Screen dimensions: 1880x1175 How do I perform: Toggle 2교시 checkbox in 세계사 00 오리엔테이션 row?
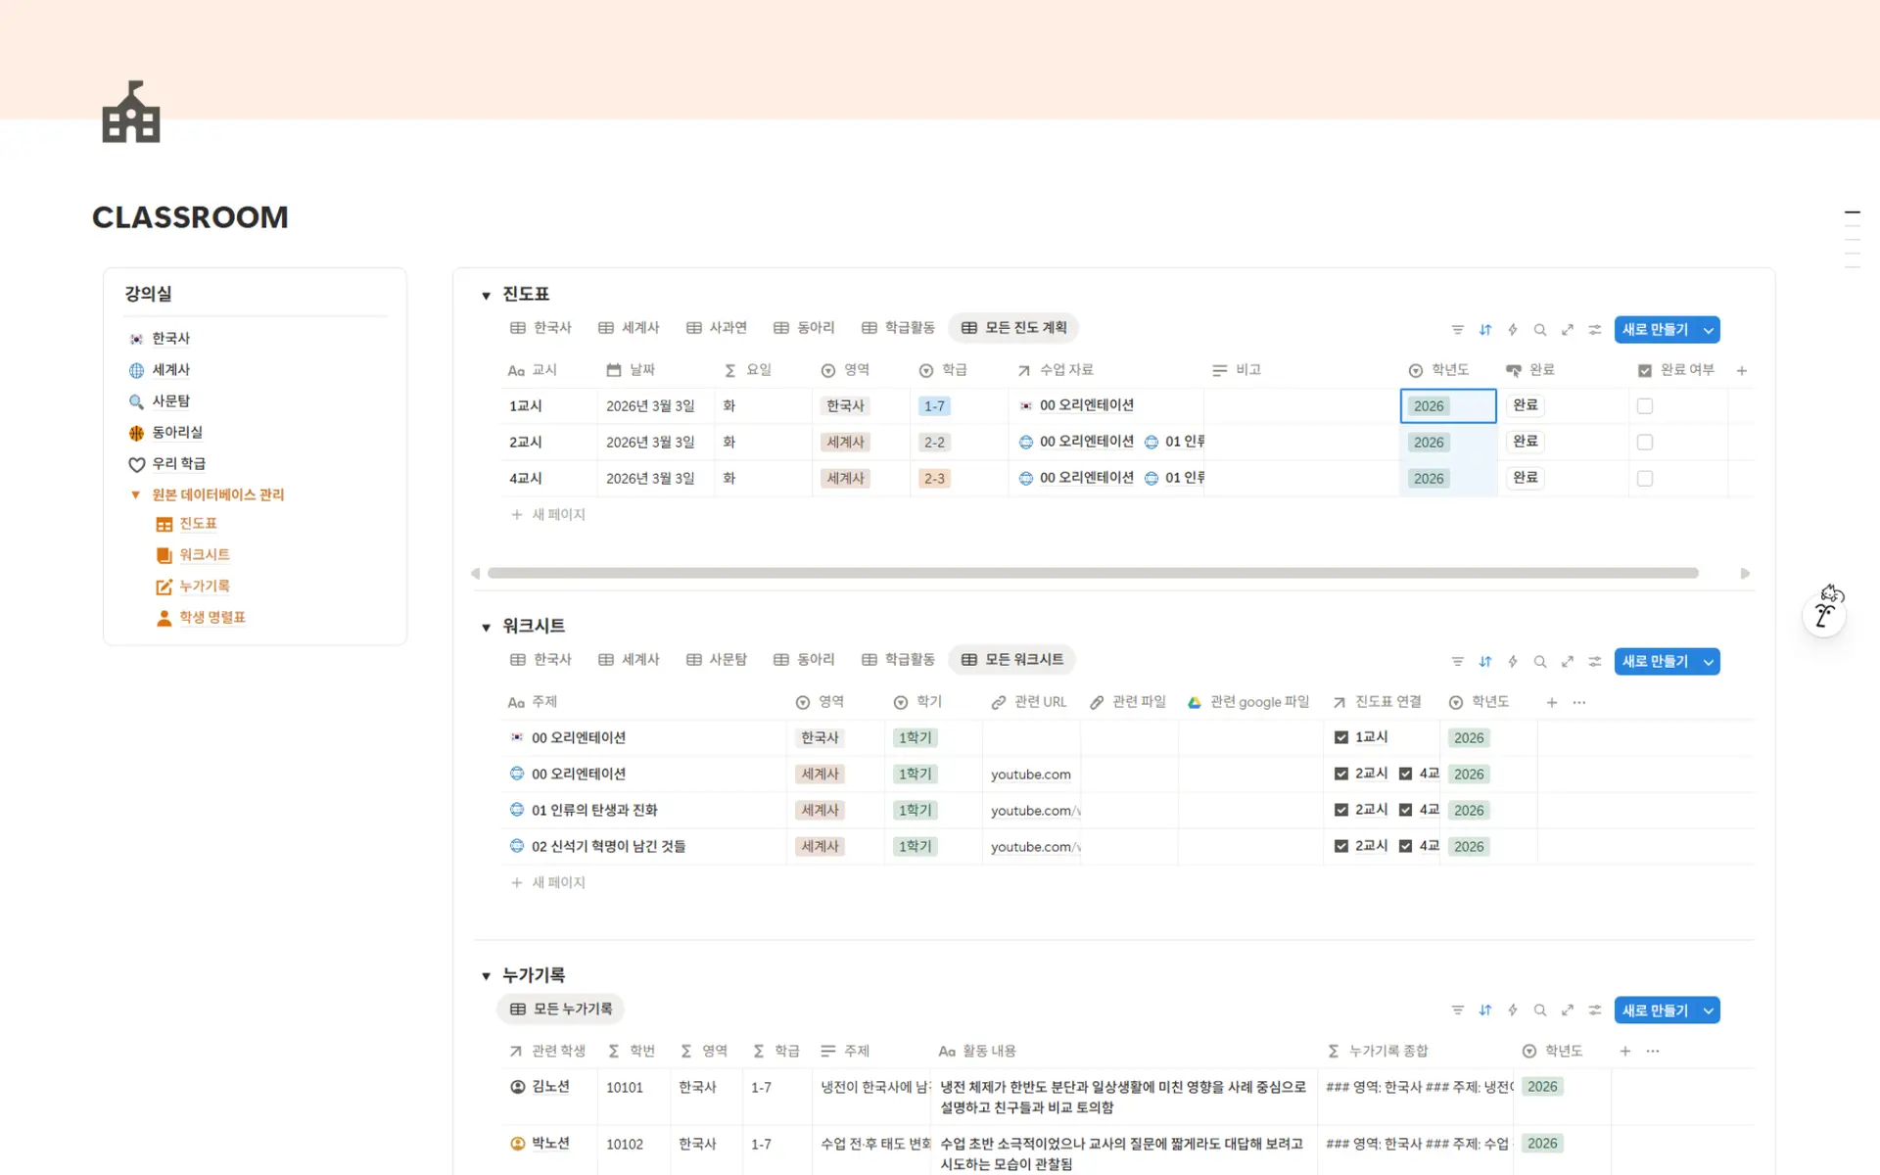[x=1341, y=774]
